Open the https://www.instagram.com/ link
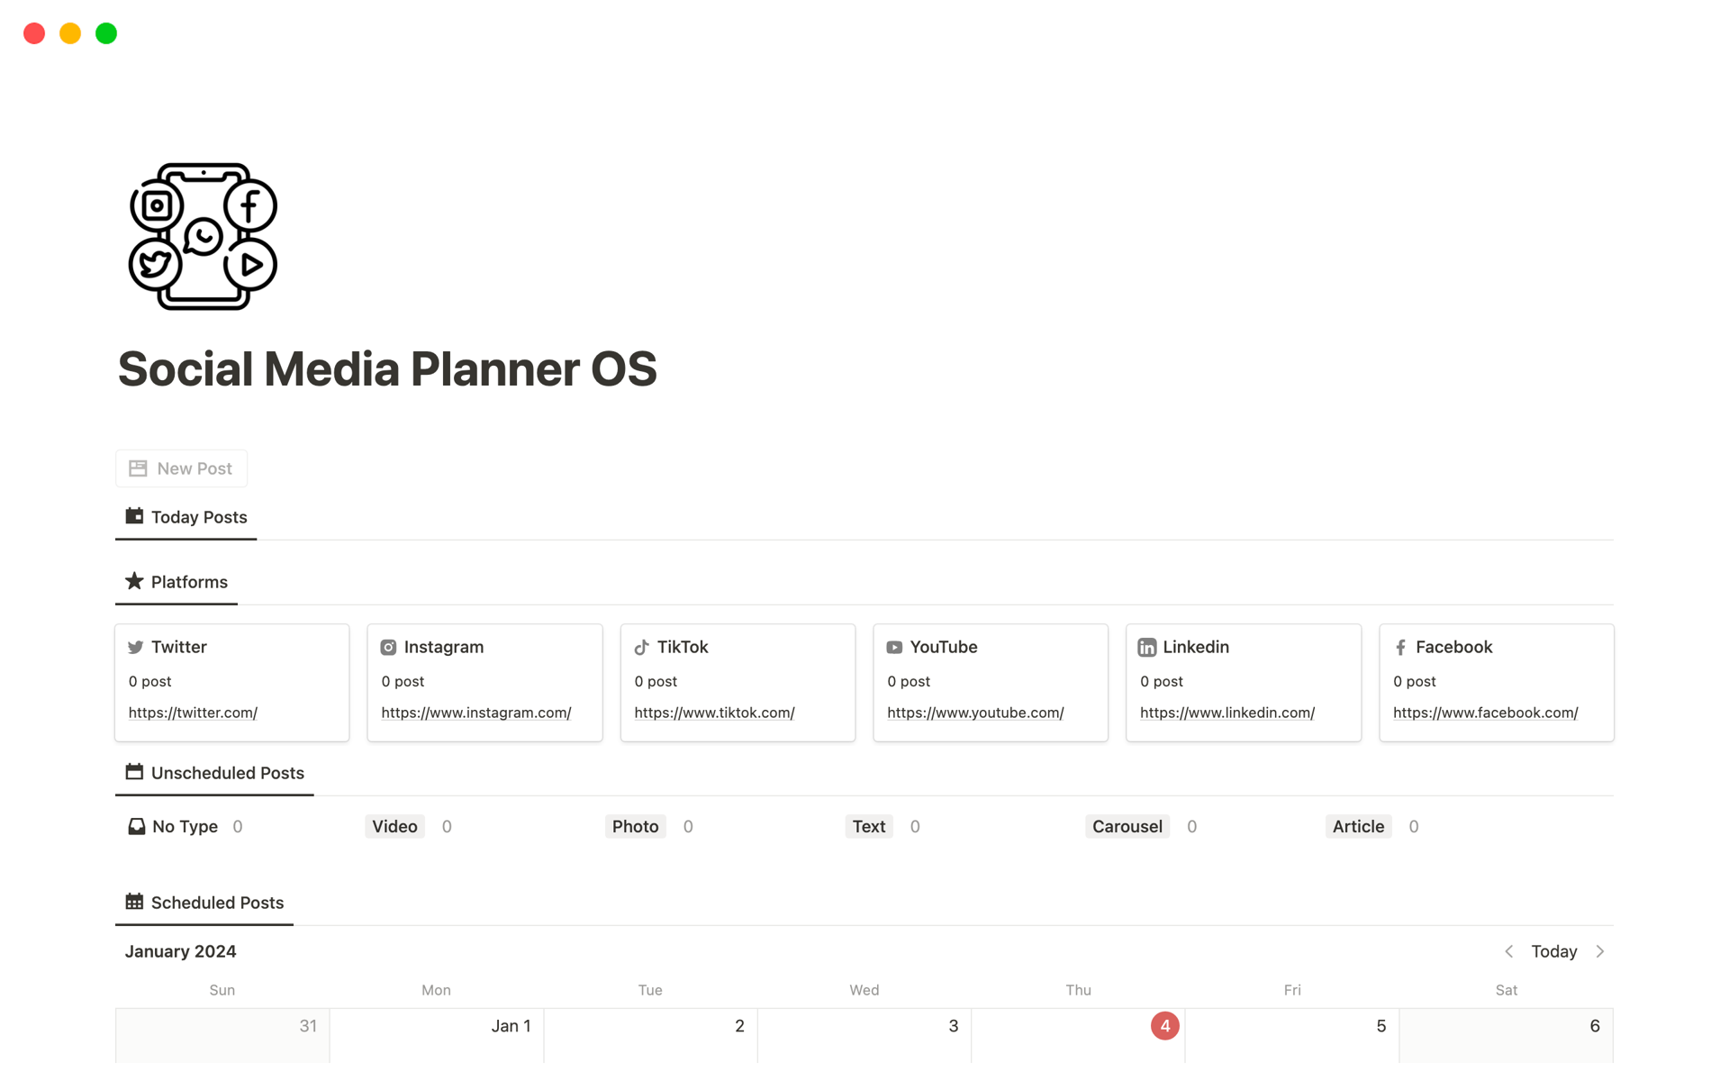 tap(475, 713)
